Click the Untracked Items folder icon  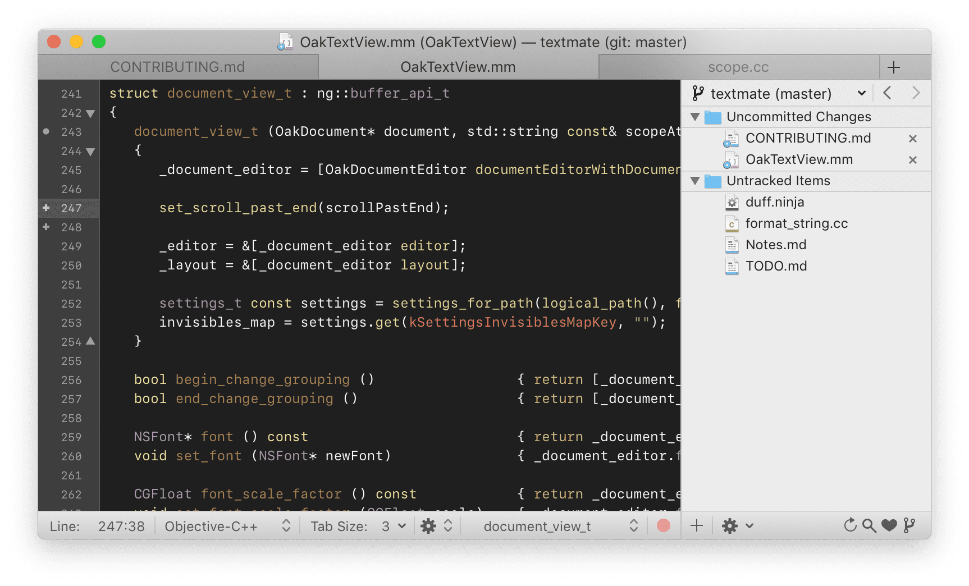[712, 181]
